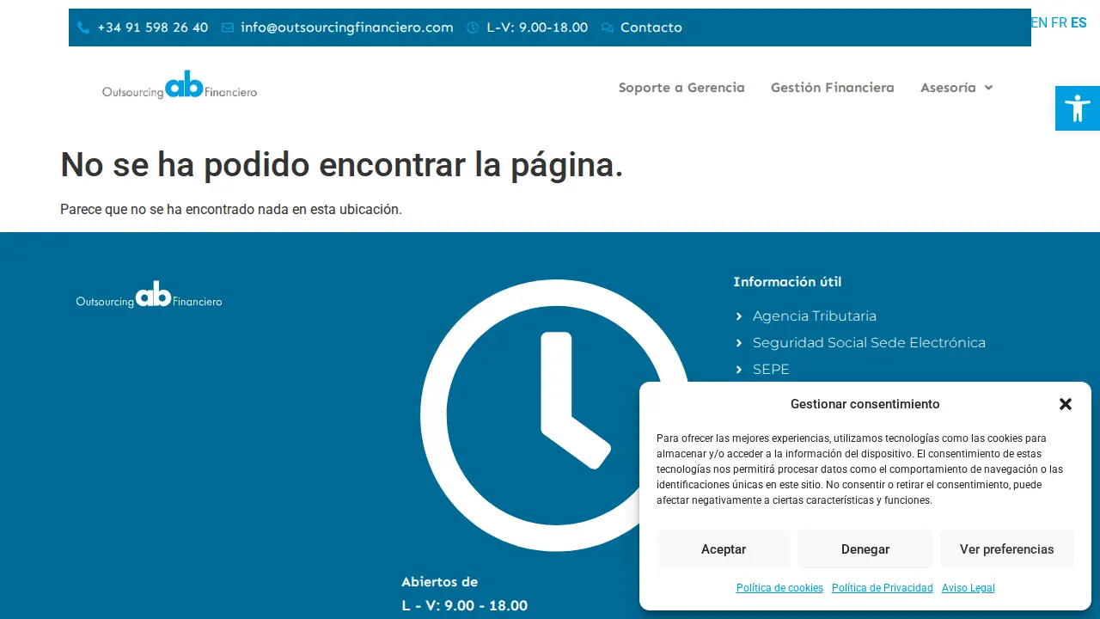Open the Gestión Financiera menu item
This screenshot has width=1100, height=619.
(x=833, y=88)
